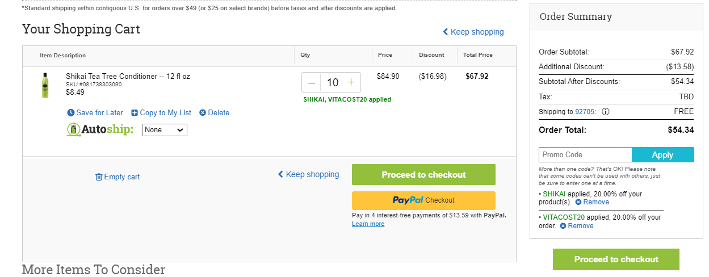Open the PayPal Learn more link

click(368, 224)
